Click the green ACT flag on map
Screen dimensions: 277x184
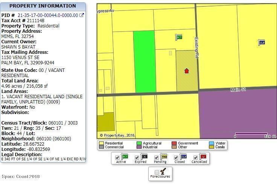point(179,37)
